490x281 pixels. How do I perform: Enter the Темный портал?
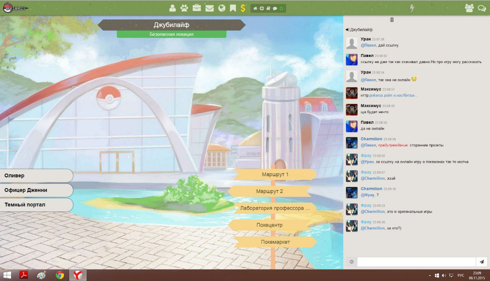click(x=36, y=205)
